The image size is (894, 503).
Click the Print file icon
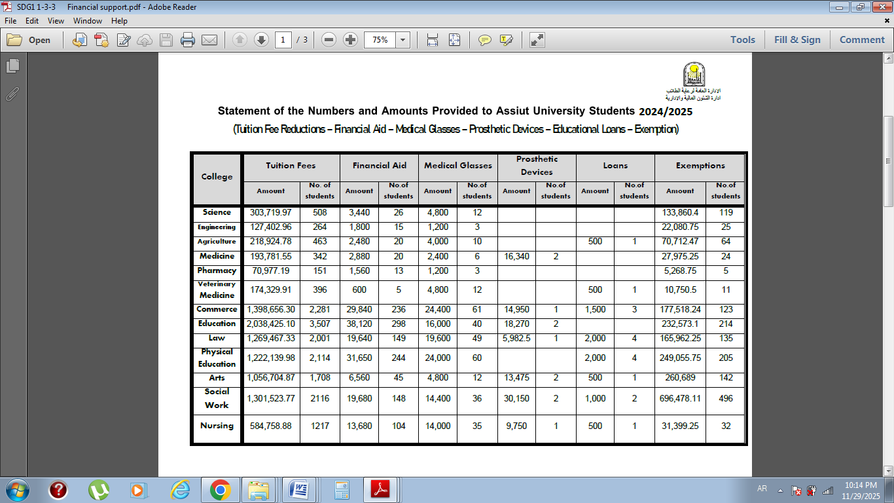tap(188, 40)
